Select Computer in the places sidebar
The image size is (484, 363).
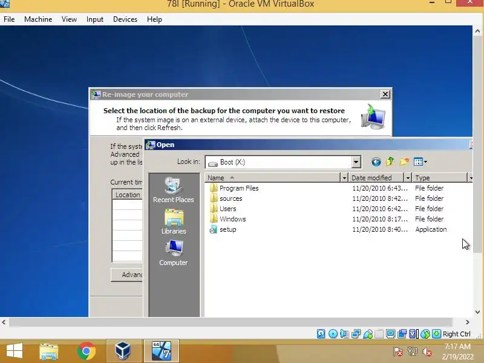click(x=174, y=253)
